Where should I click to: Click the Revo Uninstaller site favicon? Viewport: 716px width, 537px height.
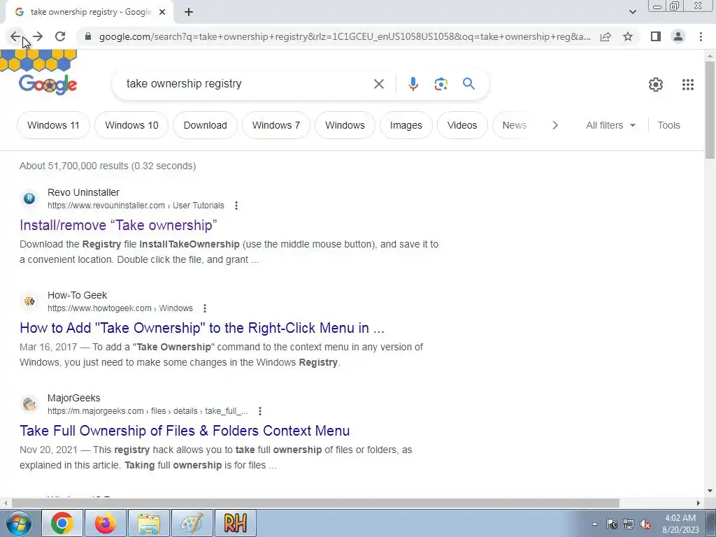coord(29,199)
